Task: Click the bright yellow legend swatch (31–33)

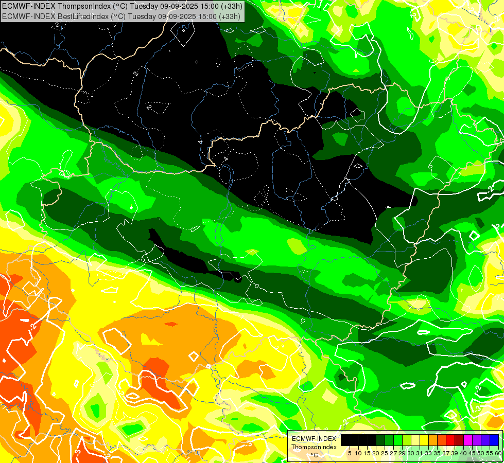Action: point(424,440)
